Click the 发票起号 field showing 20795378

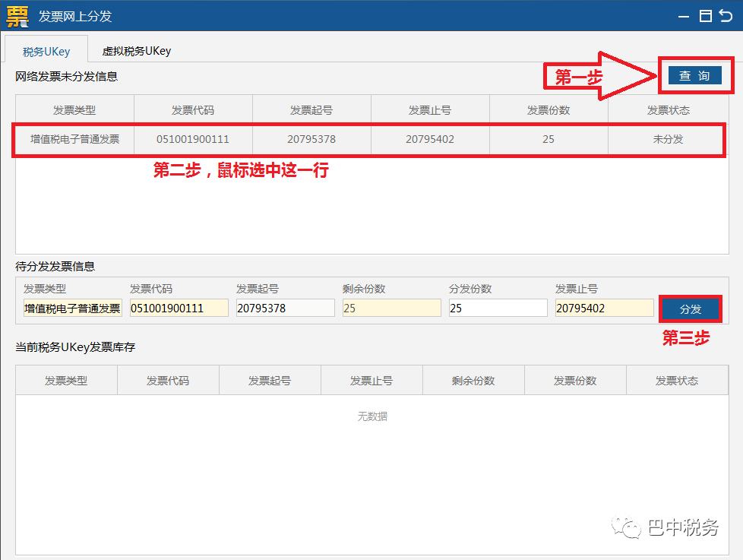coord(285,308)
